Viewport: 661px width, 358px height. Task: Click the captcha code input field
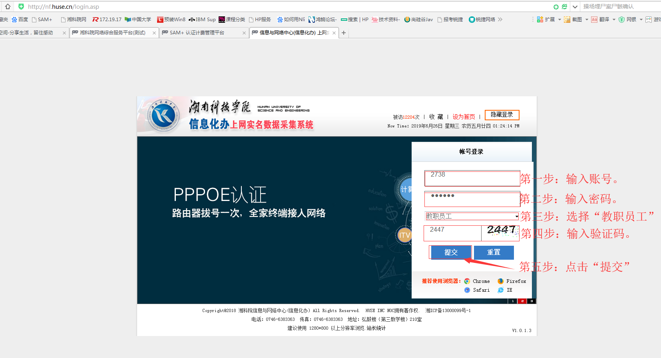click(452, 233)
